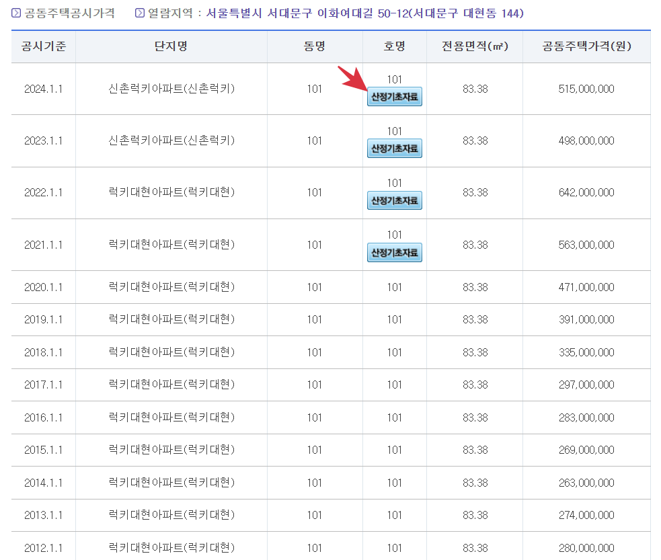The width and height of the screenshot is (661, 560).
Task: Click the 공동주택공시가격 title text
Action: (69, 13)
